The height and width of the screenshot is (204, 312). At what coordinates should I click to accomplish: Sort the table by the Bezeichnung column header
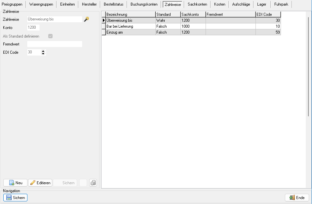(x=130, y=15)
